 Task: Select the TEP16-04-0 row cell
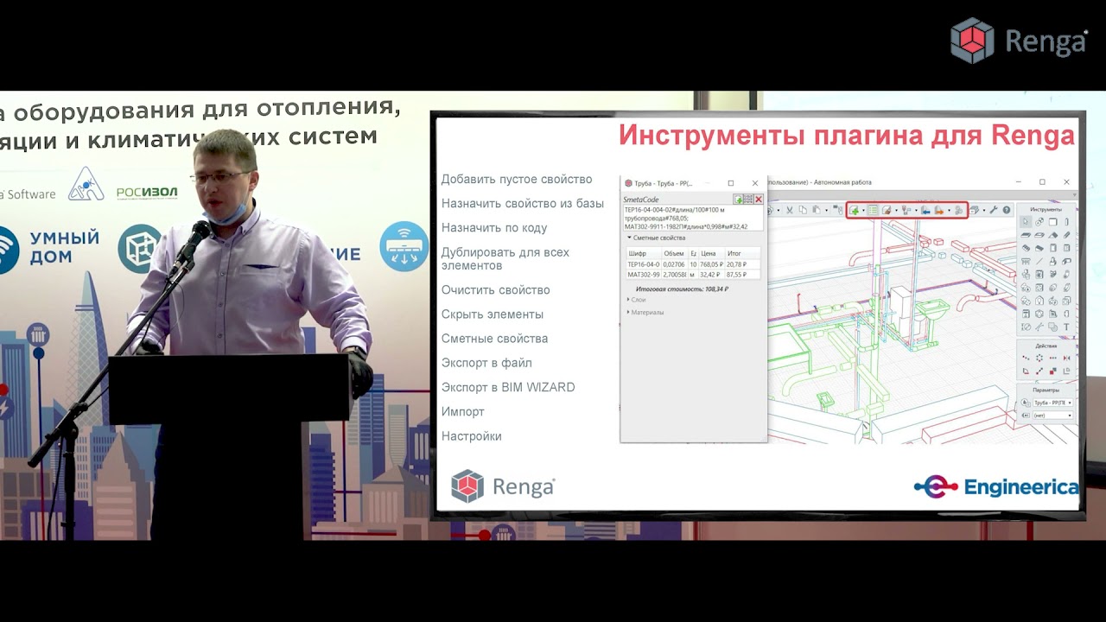click(x=644, y=264)
